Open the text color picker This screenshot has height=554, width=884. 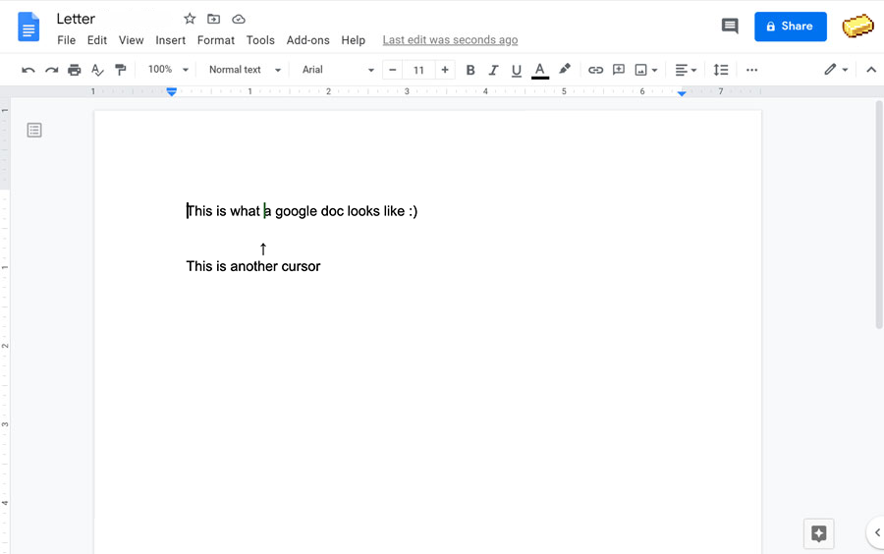[539, 70]
